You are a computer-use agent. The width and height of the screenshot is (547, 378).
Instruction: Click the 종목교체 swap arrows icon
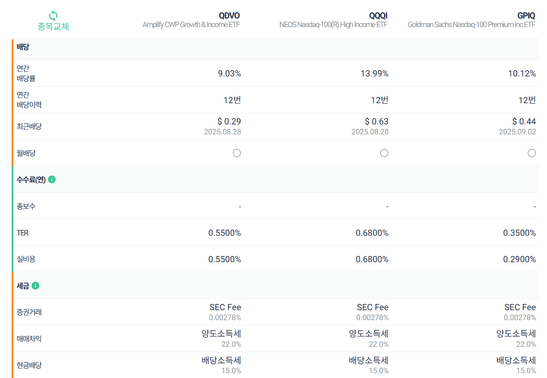tap(53, 15)
